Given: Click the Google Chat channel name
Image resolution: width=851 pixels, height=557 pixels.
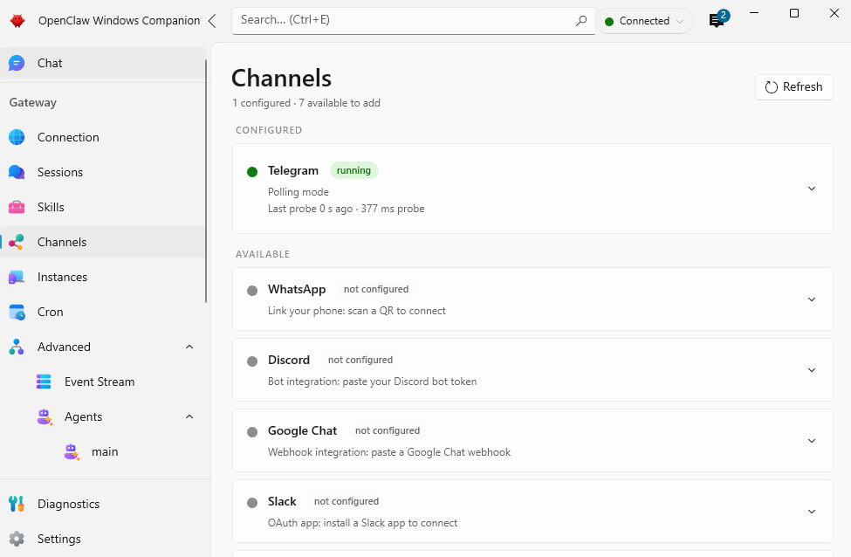Looking at the screenshot, I should 302,430.
